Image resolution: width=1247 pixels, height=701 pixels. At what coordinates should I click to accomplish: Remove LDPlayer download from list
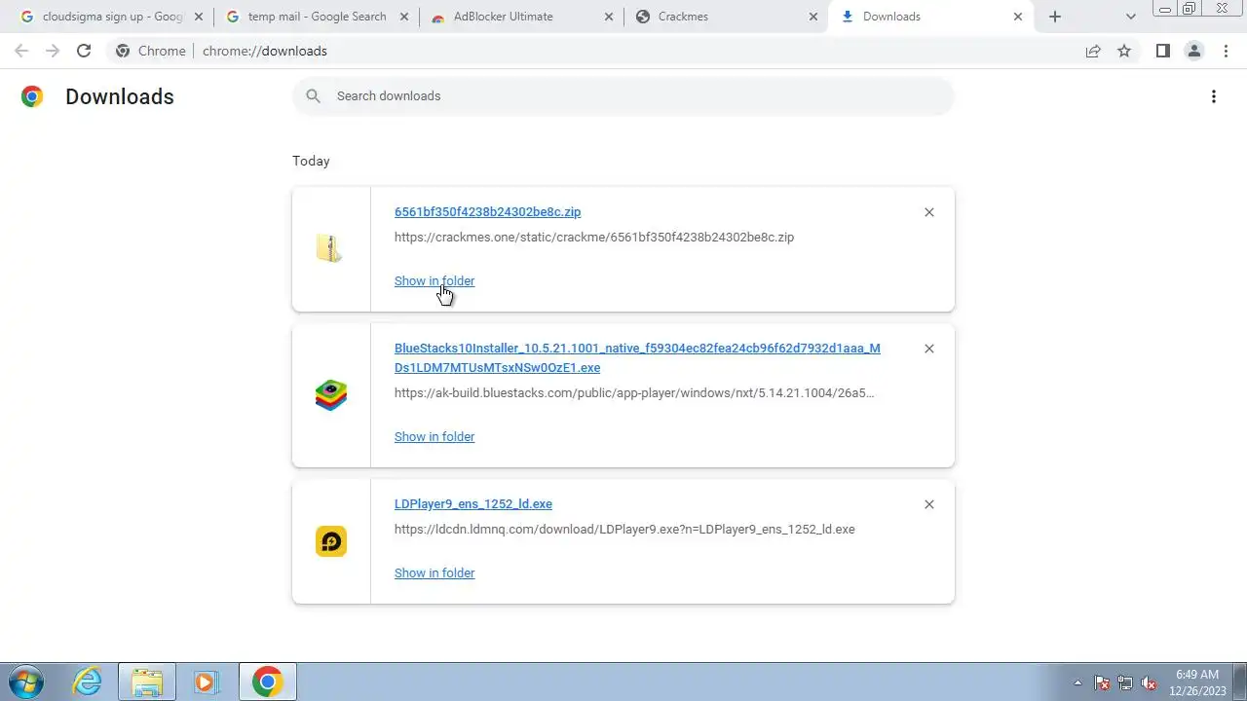[x=928, y=504]
